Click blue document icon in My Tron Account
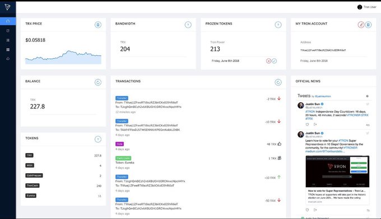Screen dimensions: 381x219 point(368,25)
